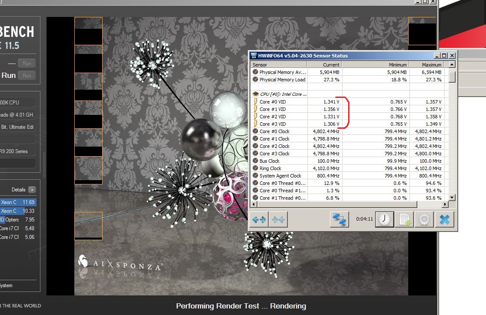Click the upper Cinebench Run button
Viewport: 486px width, 315px height.
click(x=27, y=64)
